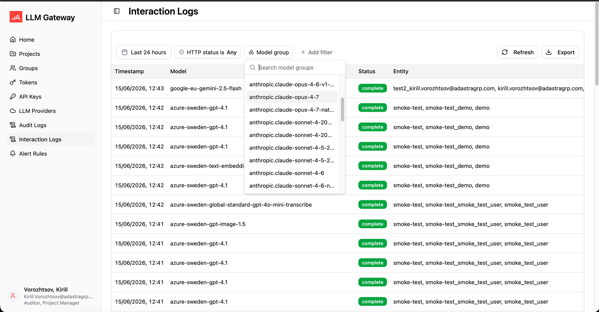This screenshot has height=312, width=599.
Task: Open the Vorozhtsov, Kirill user profile
Action: click(x=51, y=296)
